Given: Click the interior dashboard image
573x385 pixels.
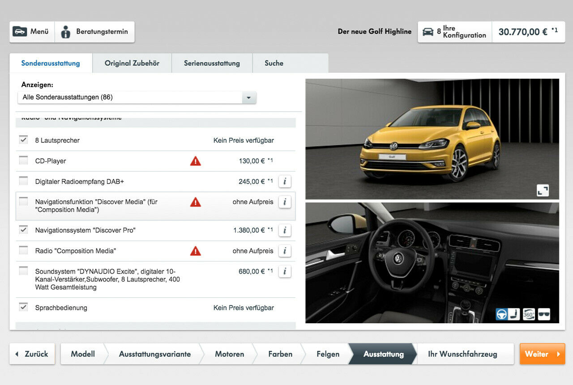Looking at the screenshot, I should click(432, 263).
